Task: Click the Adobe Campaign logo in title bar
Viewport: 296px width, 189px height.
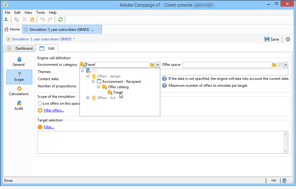Action: (6, 5)
